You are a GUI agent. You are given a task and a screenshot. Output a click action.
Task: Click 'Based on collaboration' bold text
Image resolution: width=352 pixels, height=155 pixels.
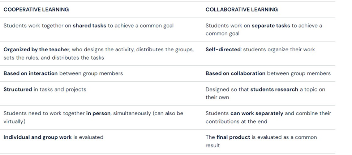(x=236, y=74)
